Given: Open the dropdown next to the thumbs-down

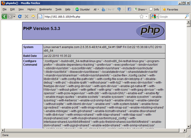Looking at the screenshot, I should pos(124,9).
